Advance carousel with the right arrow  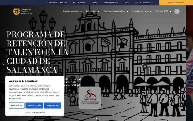[x=190, y=63]
